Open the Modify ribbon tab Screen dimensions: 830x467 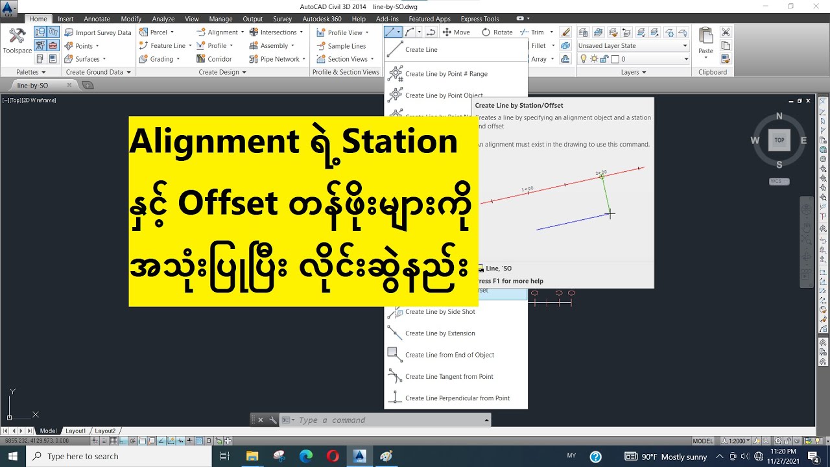[131, 19]
